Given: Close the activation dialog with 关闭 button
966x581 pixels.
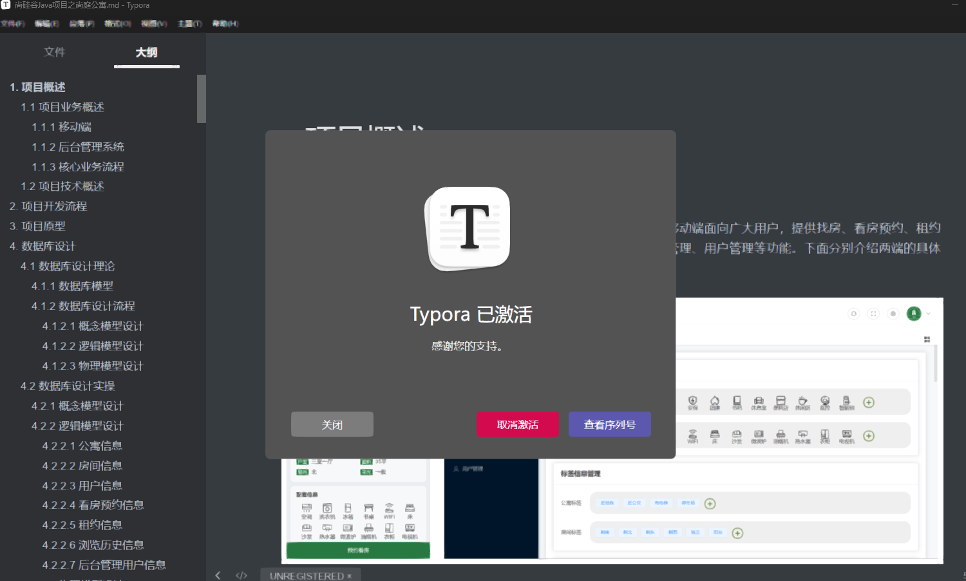Looking at the screenshot, I should [332, 424].
